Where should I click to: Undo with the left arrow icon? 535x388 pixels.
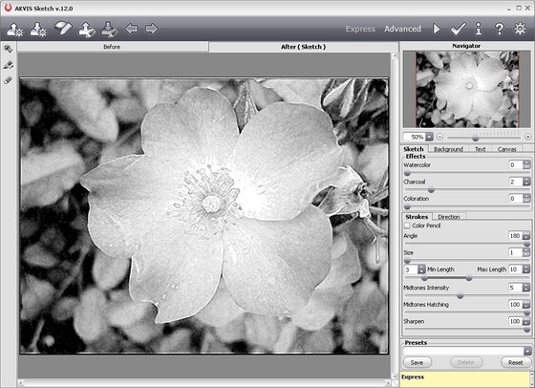click(132, 29)
